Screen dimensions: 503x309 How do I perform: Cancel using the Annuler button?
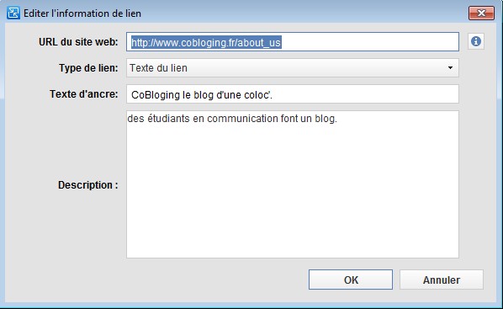tap(442, 280)
